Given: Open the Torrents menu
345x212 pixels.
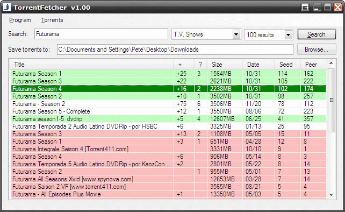Looking at the screenshot, I should 52,20.
